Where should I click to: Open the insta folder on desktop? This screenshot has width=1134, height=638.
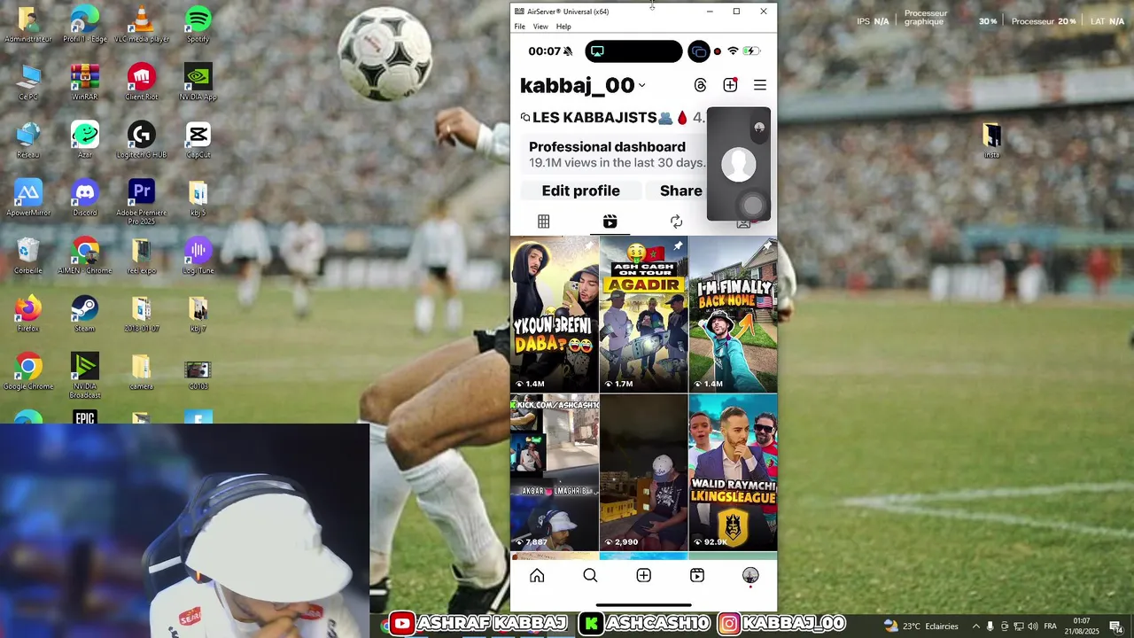[x=991, y=140]
